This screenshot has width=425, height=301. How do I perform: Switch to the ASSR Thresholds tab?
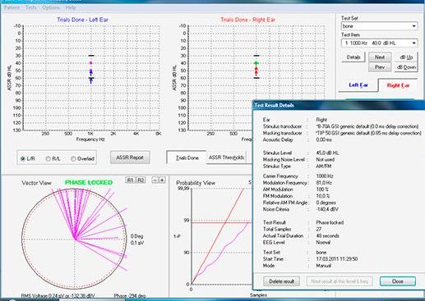pos(226,157)
